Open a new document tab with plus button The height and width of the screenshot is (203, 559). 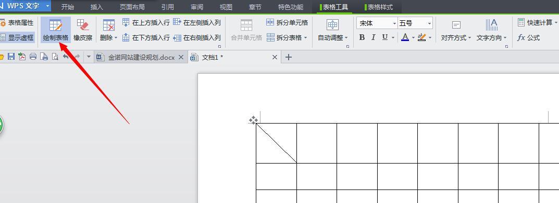coord(289,57)
